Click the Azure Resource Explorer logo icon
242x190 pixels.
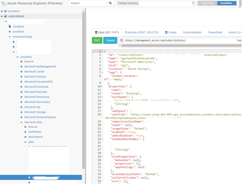[x=3, y=3]
